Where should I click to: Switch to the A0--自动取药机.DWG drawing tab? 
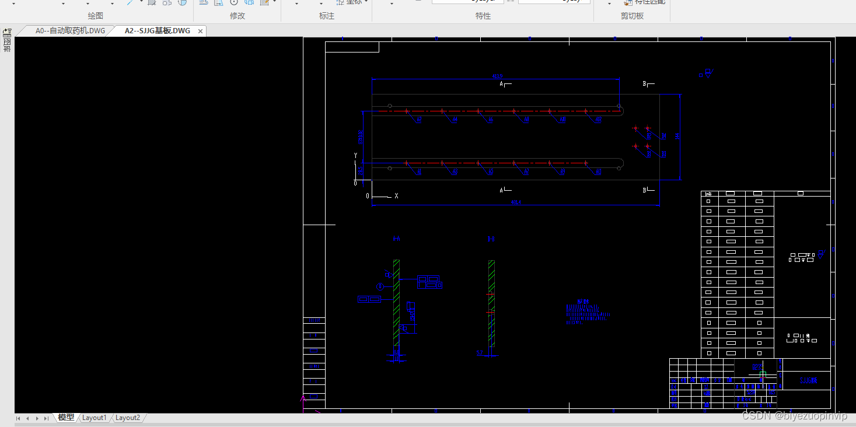(71, 31)
